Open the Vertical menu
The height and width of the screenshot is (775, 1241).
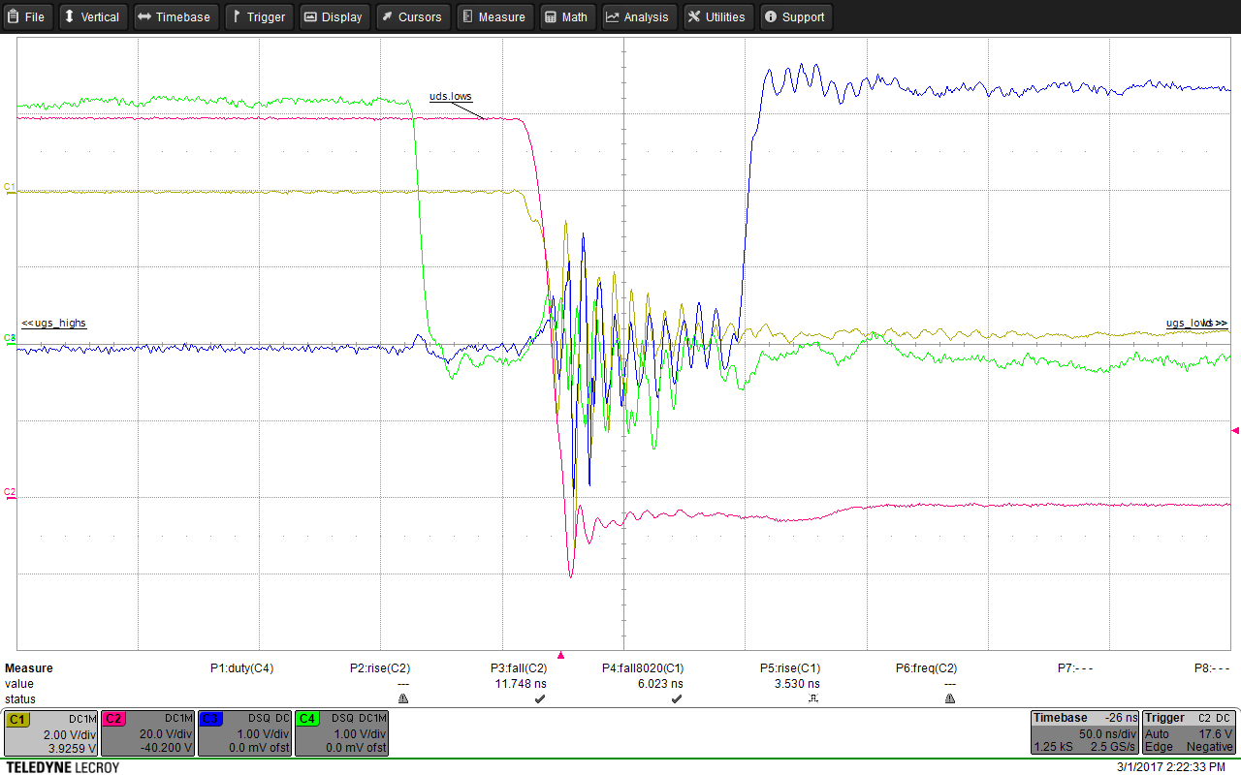pyautogui.click(x=93, y=16)
